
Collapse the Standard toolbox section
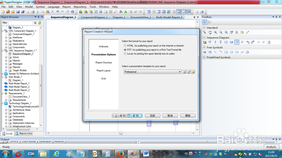click(x=204, y=28)
